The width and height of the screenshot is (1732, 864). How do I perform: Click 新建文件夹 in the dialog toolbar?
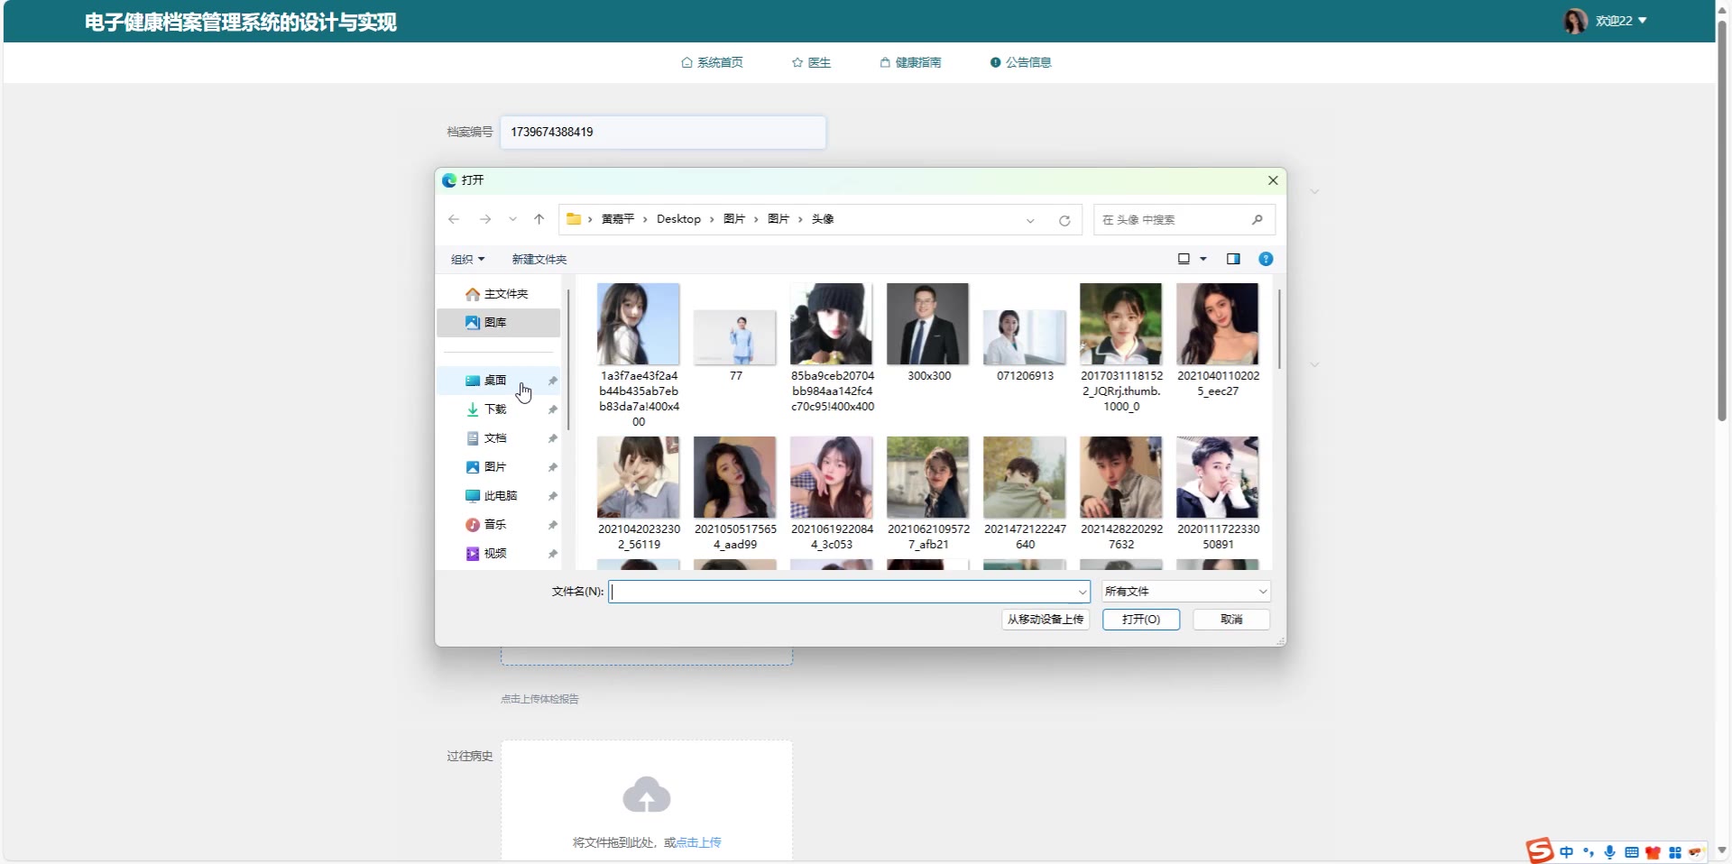coord(539,259)
